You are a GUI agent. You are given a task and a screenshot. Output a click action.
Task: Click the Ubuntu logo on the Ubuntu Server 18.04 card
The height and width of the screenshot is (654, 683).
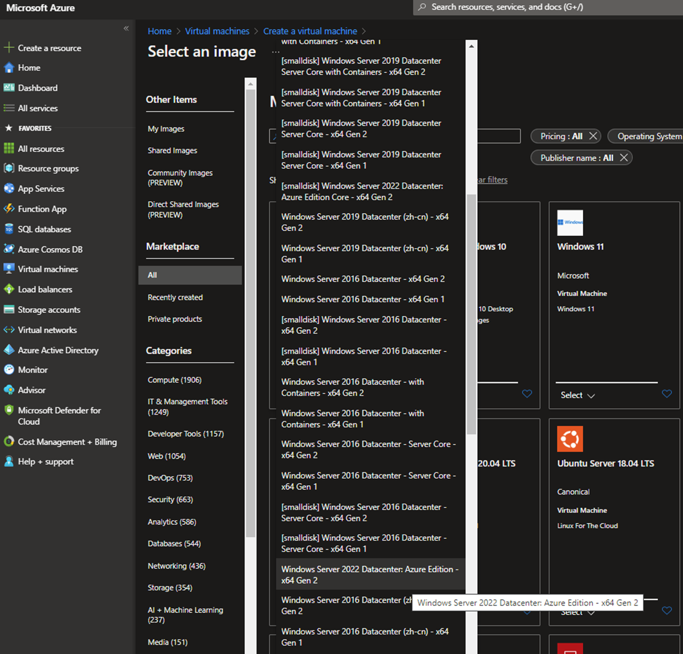point(570,439)
